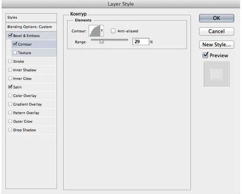The height and width of the screenshot is (194, 242).
Task: Click the OK button
Action: [x=217, y=18]
